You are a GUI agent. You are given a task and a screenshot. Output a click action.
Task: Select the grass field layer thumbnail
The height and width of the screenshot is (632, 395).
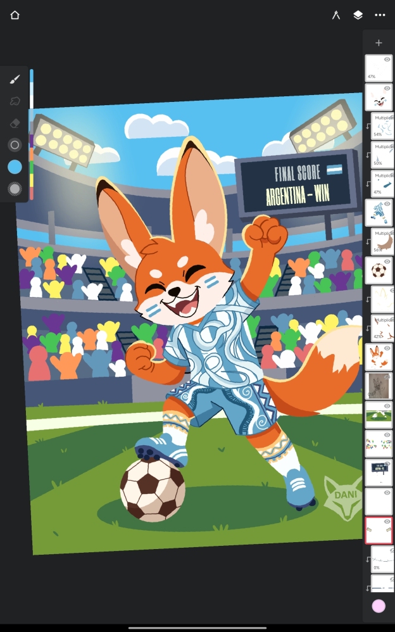[x=379, y=415]
